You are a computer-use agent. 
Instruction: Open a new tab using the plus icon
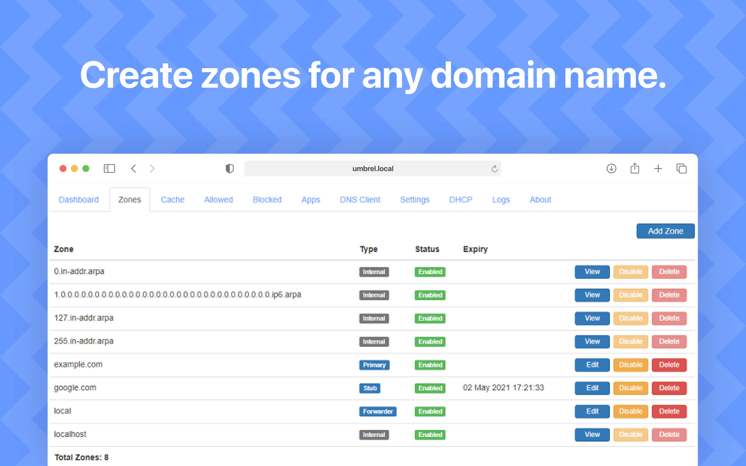click(x=658, y=168)
